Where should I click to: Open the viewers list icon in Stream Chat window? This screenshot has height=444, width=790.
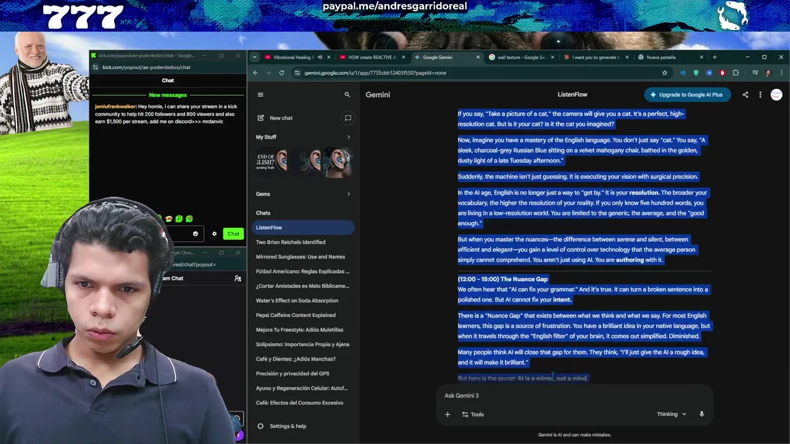click(238, 279)
